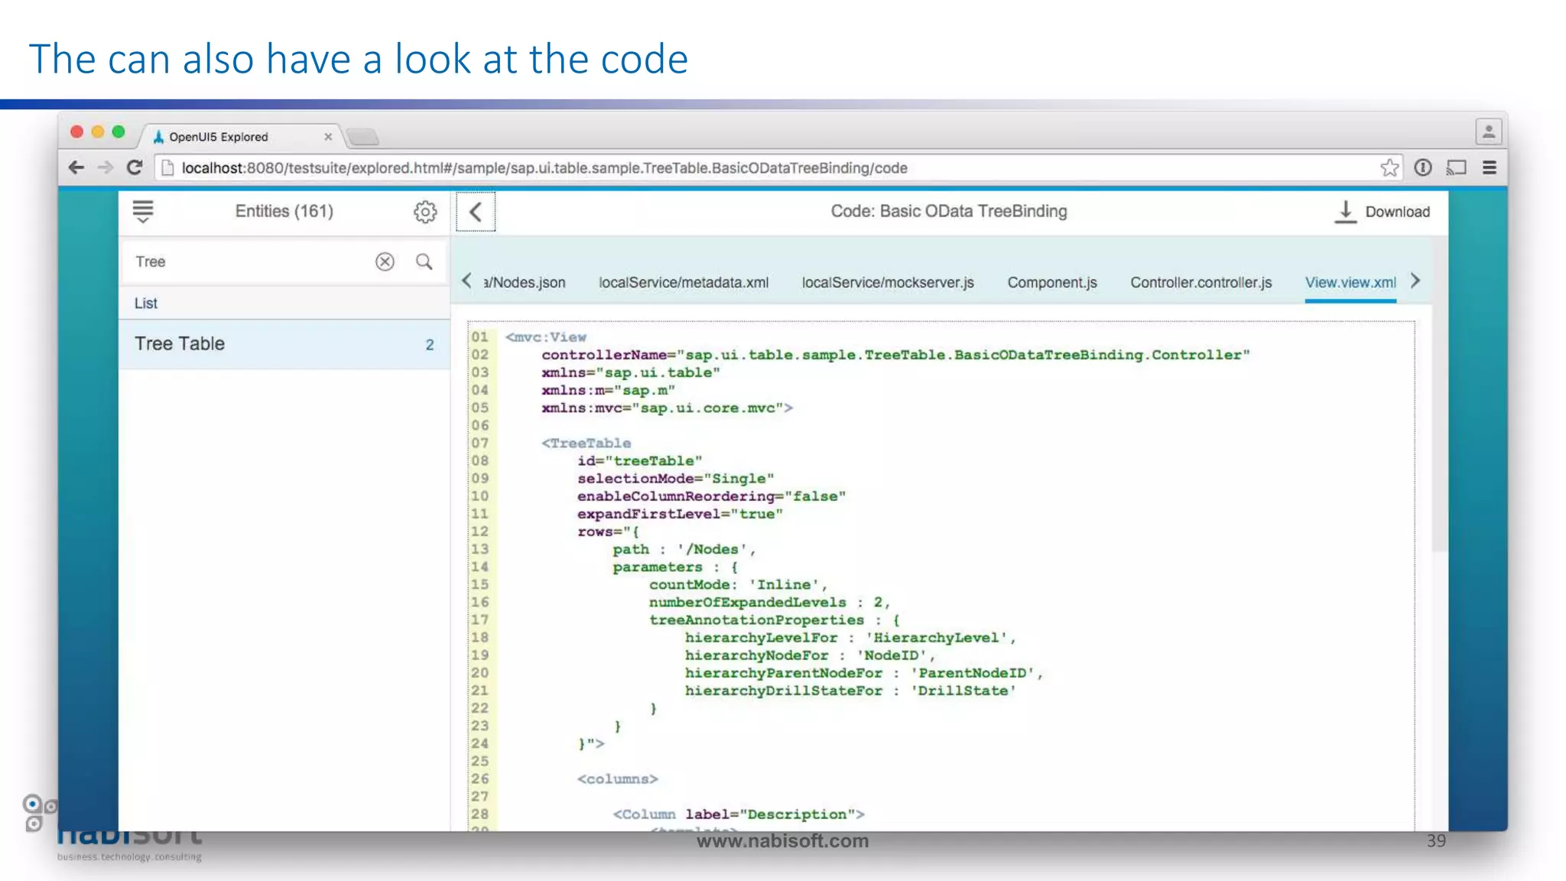Click the vertical scrollbar of the code page
Image resolution: width=1566 pixels, height=881 pixels.
click(x=1440, y=394)
